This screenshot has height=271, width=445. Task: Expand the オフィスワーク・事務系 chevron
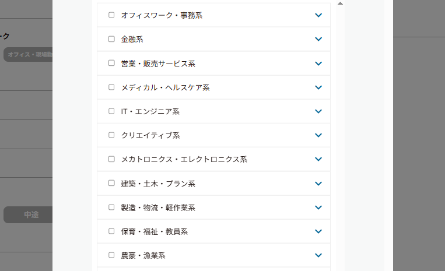point(318,15)
